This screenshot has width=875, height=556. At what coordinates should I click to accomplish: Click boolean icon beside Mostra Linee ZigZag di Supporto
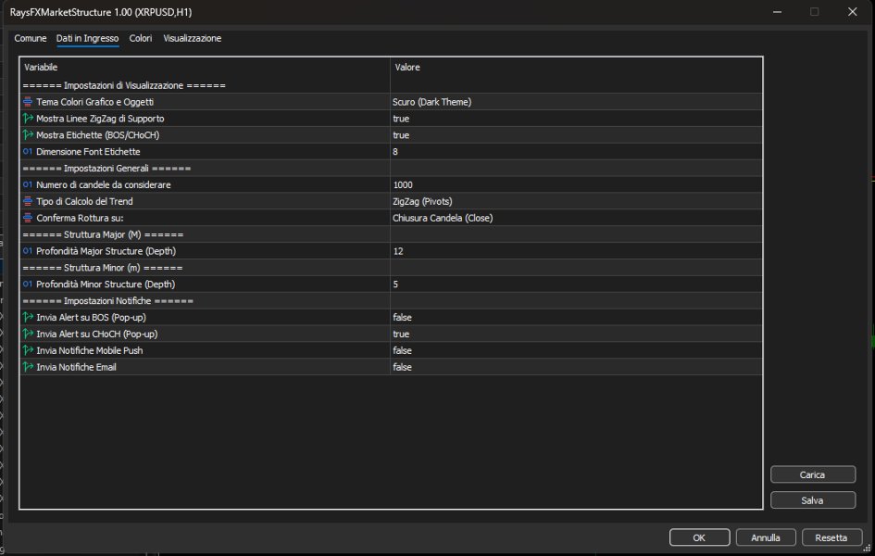pos(28,119)
